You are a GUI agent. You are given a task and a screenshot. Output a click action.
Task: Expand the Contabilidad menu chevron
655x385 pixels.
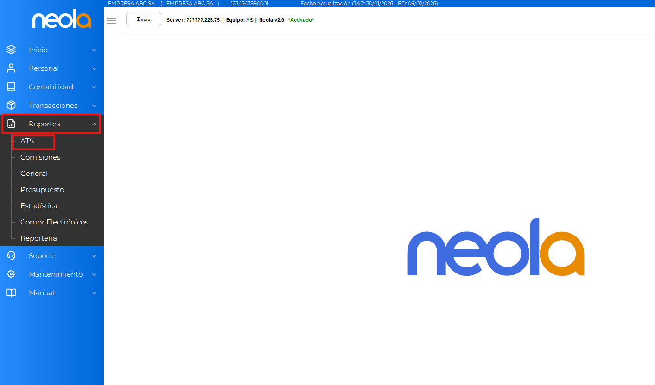pyautogui.click(x=94, y=87)
